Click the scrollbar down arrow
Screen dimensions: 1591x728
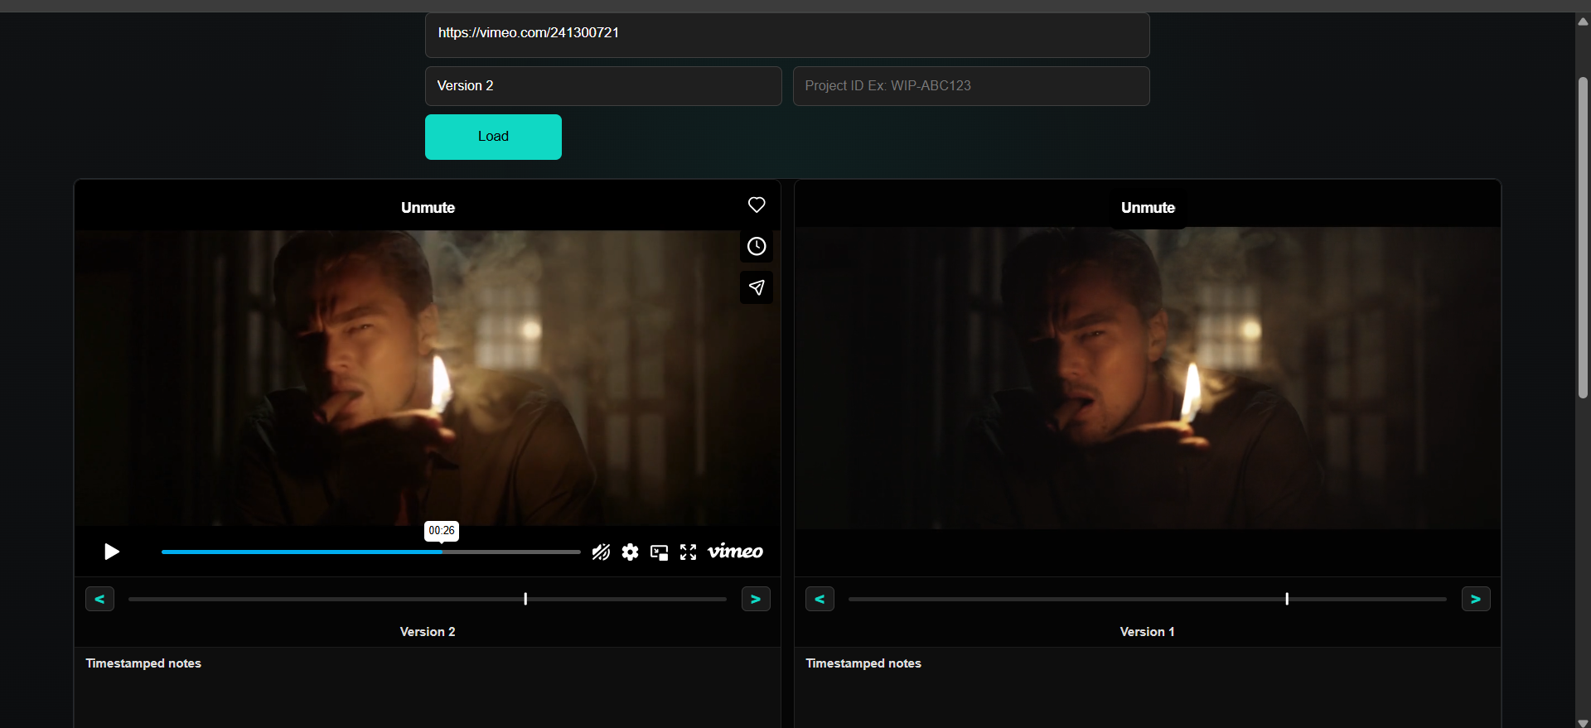[x=1583, y=721]
